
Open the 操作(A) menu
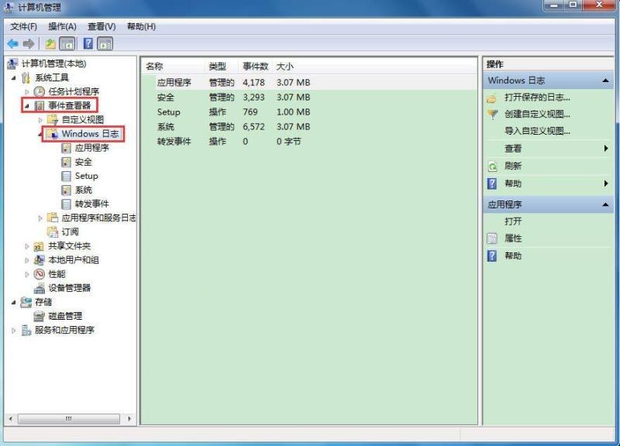pyautogui.click(x=62, y=26)
